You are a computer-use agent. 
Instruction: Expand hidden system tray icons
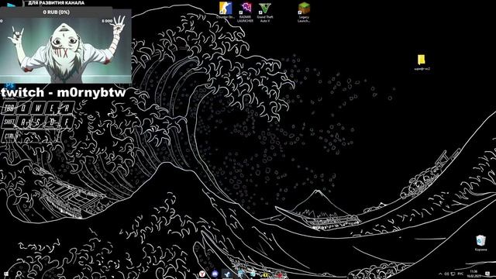[440, 274]
